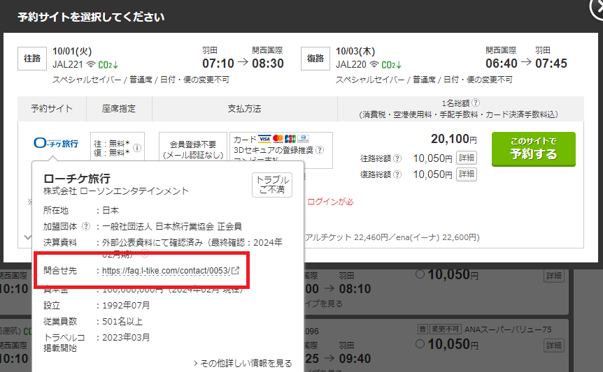Click info icon next to seat fee 無料
The width and height of the screenshot is (603, 372).
point(138,148)
